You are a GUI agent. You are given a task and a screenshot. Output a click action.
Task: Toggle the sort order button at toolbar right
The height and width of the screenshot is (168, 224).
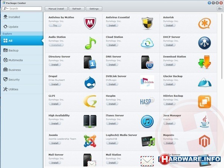(220, 9)
